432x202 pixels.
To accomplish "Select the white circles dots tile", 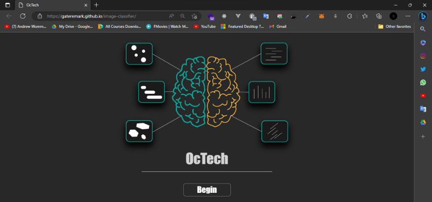I will 139,54.
